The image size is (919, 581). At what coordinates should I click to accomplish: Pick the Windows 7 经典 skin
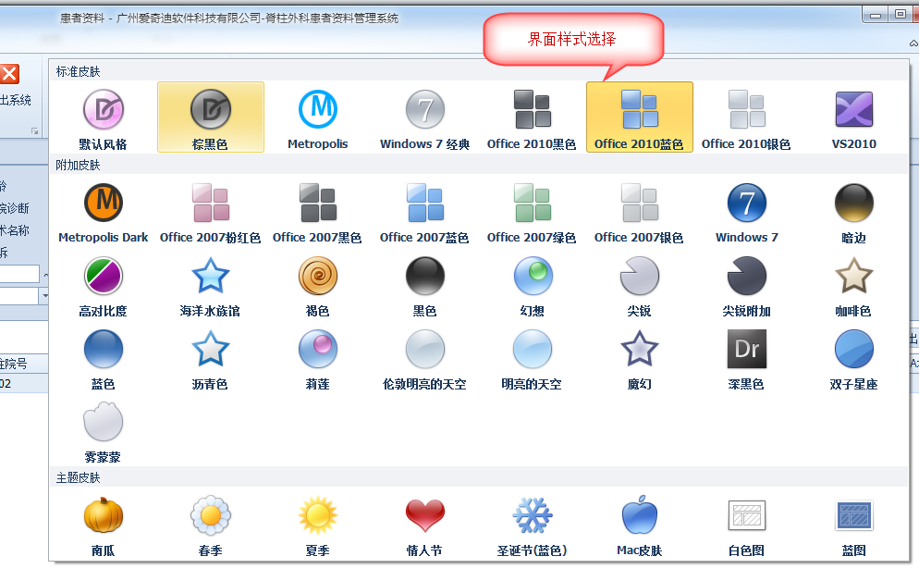click(x=425, y=117)
